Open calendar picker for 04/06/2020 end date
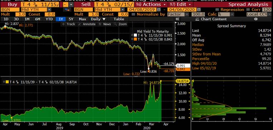Viewport: 273px width, 130px height. (x=199, y=10)
